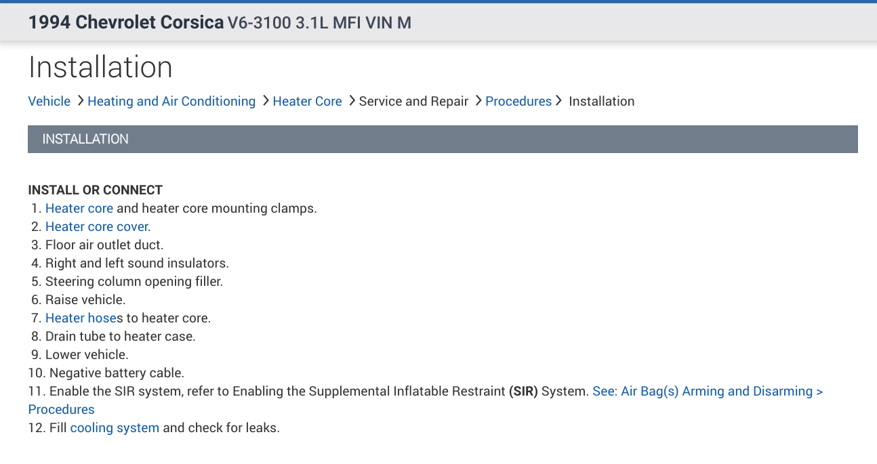Viewport: 877px width, 464px height.
Task: Click chevron just before Installation breadcrumb
Action: pyautogui.click(x=559, y=101)
